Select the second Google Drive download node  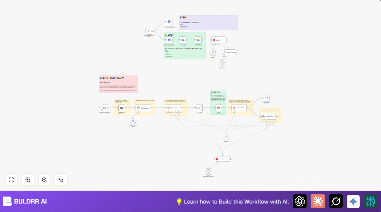(198, 40)
